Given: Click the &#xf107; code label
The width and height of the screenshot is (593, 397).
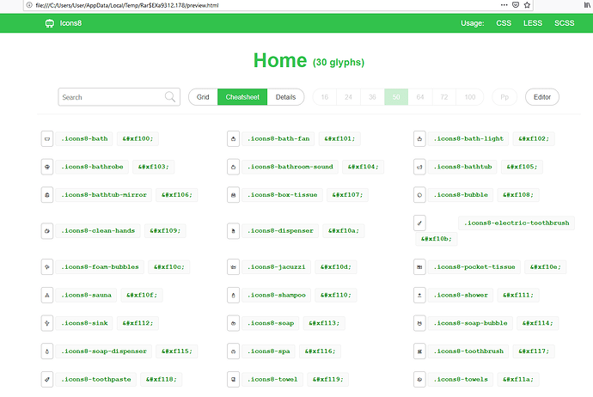Looking at the screenshot, I should 347,195.
